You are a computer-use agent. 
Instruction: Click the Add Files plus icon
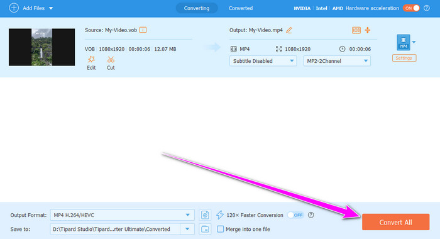coord(14,8)
